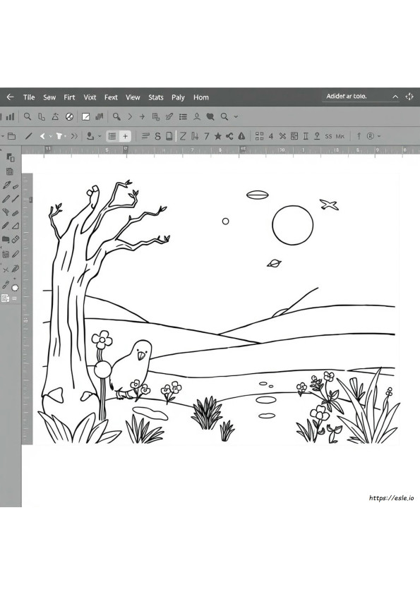Click the I-beam text icon
Image resolution: width=420 pixels, height=594 pixels.
tap(306, 136)
